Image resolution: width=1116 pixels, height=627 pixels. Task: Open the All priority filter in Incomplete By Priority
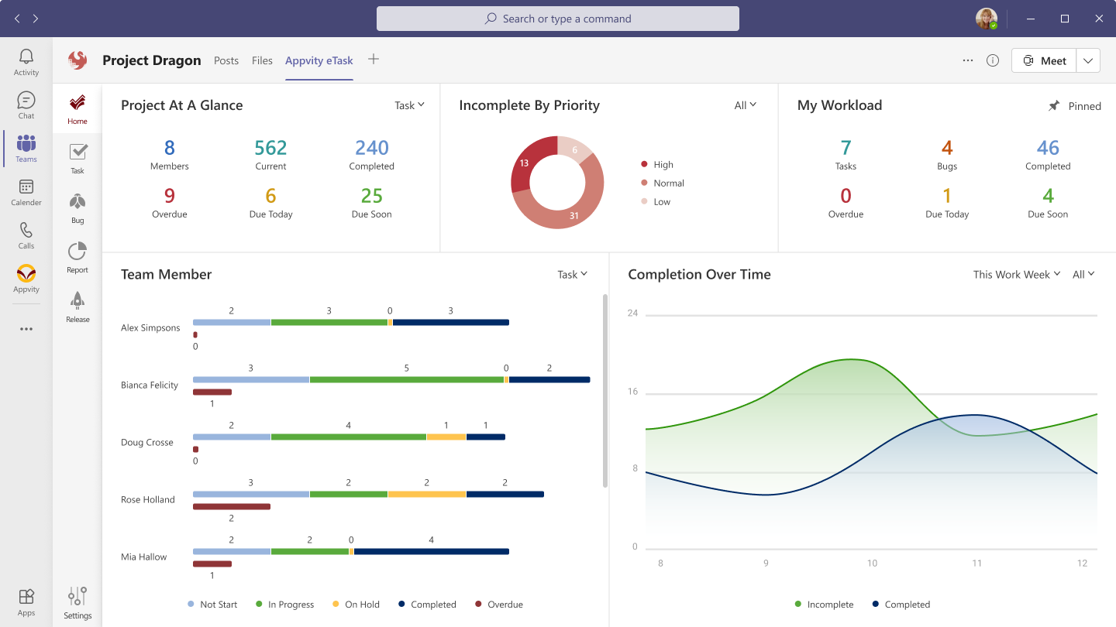point(745,104)
